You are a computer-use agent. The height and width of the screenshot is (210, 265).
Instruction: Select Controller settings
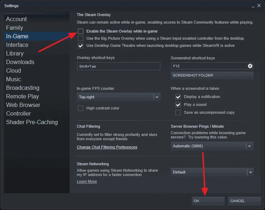pos(37,113)
